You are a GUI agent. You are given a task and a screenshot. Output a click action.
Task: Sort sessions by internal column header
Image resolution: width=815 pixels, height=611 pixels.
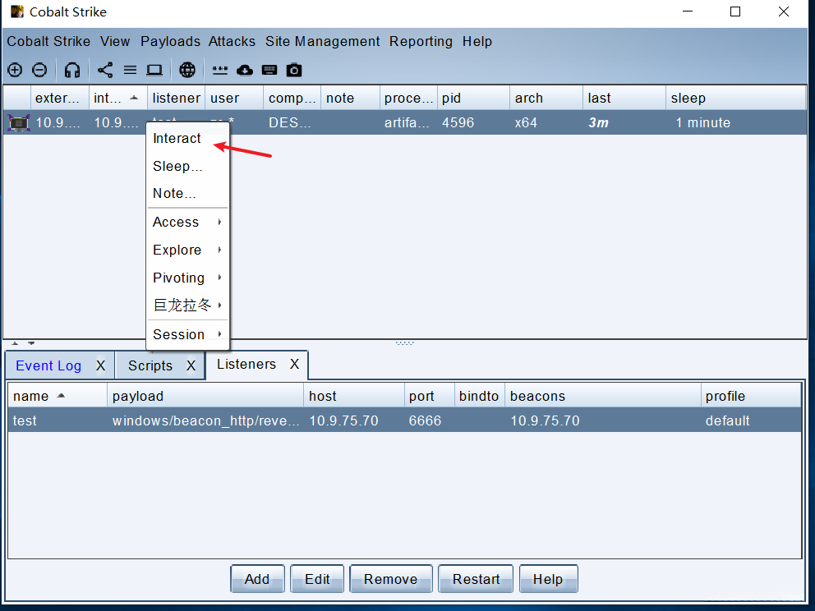118,98
